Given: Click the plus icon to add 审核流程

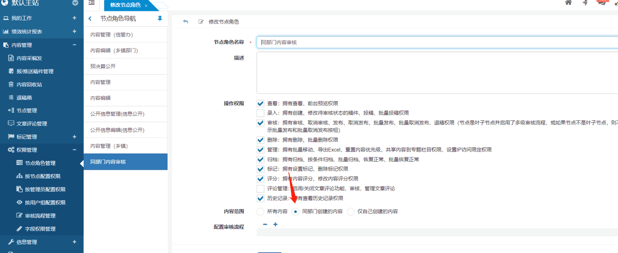Looking at the screenshot, I should coord(275,224).
